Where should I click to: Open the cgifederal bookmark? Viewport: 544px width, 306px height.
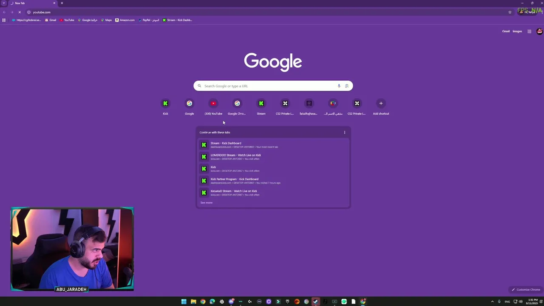coord(26,20)
